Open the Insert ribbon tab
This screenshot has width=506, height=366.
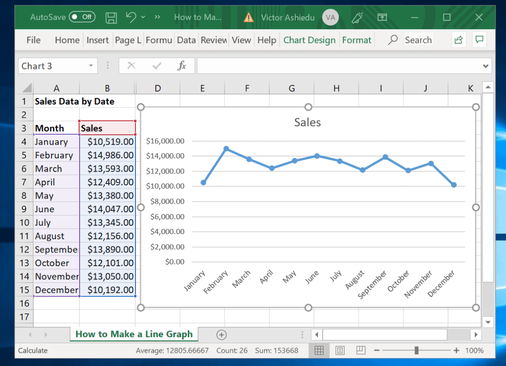click(x=98, y=40)
